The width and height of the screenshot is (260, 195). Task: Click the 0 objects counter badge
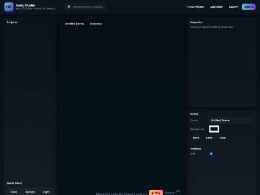96,24
